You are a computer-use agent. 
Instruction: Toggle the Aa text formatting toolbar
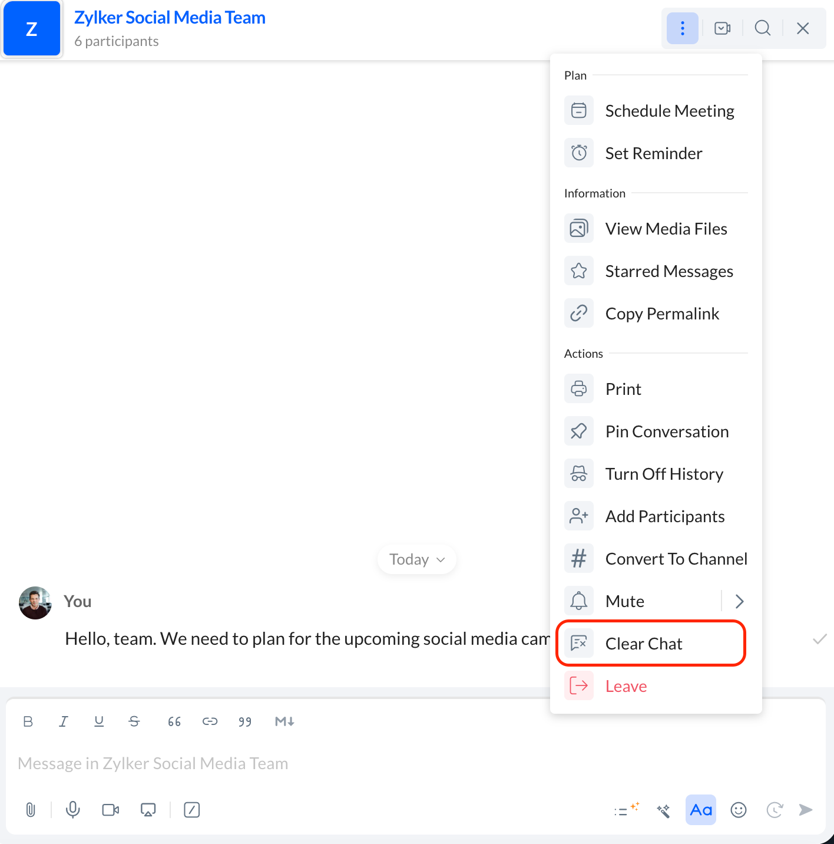[701, 810]
